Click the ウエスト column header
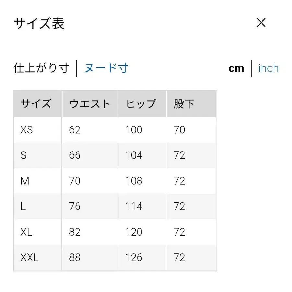292x292 pixels. pos(89,104)
